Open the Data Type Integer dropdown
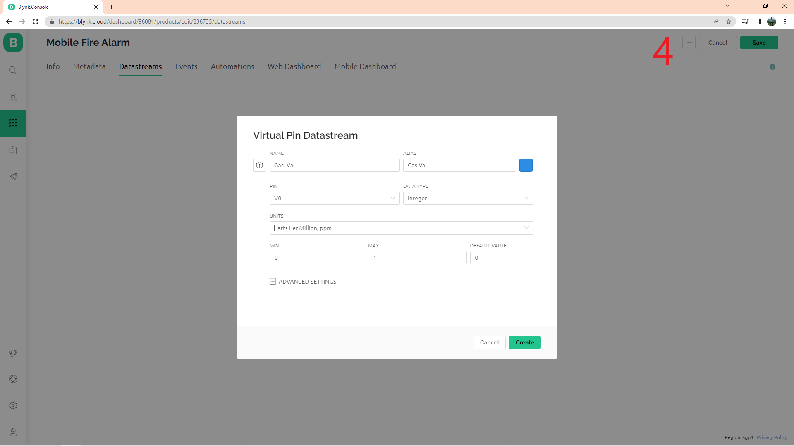 468,198
